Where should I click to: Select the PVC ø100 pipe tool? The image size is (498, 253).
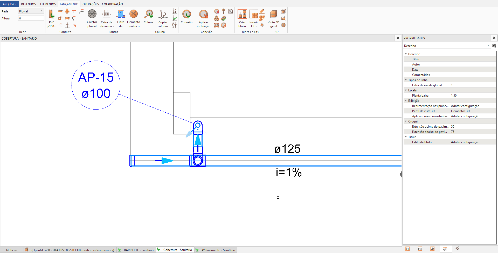[52, 19]
